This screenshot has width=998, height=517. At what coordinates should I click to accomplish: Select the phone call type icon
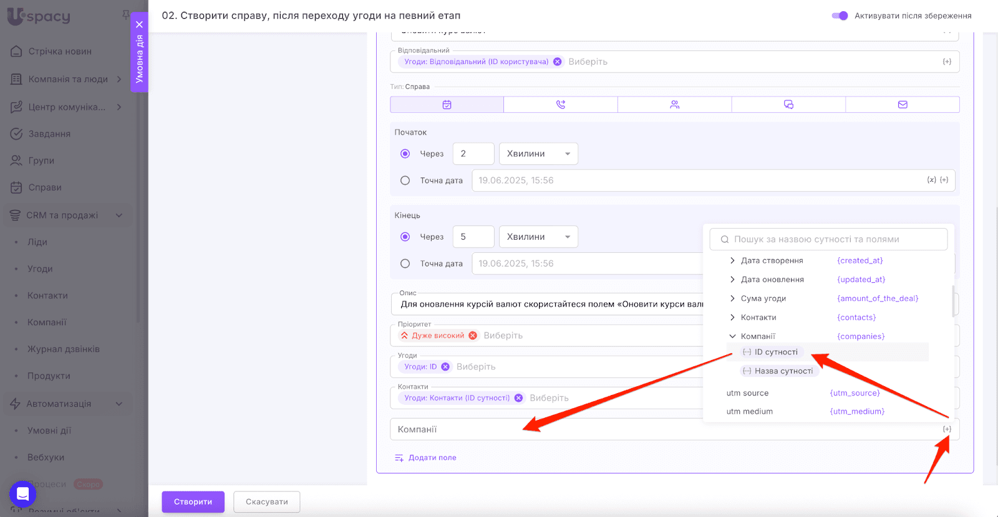pyautogui.click(x=560, y=105)
